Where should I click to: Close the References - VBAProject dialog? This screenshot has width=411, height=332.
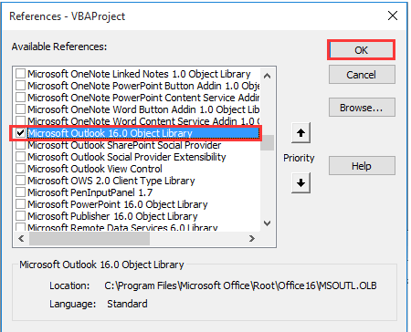[393, 16]
